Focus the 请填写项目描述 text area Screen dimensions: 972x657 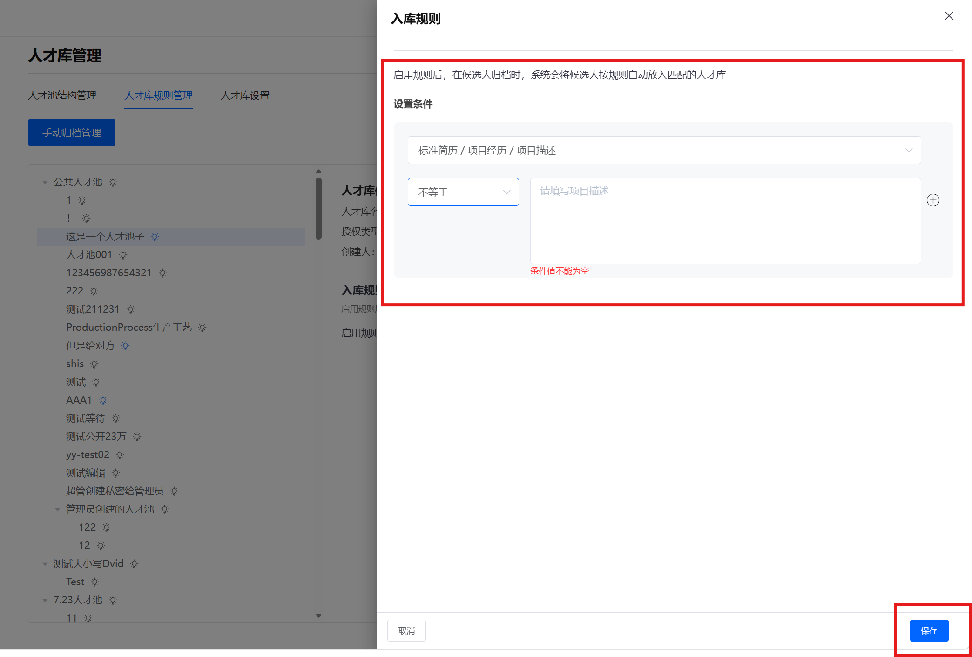tap(725, 221)
